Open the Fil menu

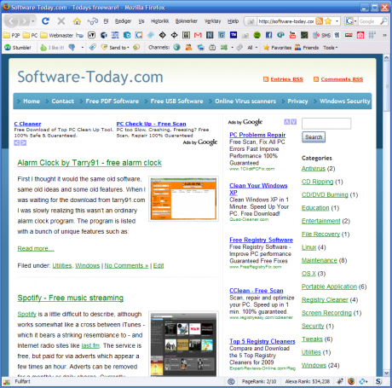pyautogui.click(x=106, y=21)
